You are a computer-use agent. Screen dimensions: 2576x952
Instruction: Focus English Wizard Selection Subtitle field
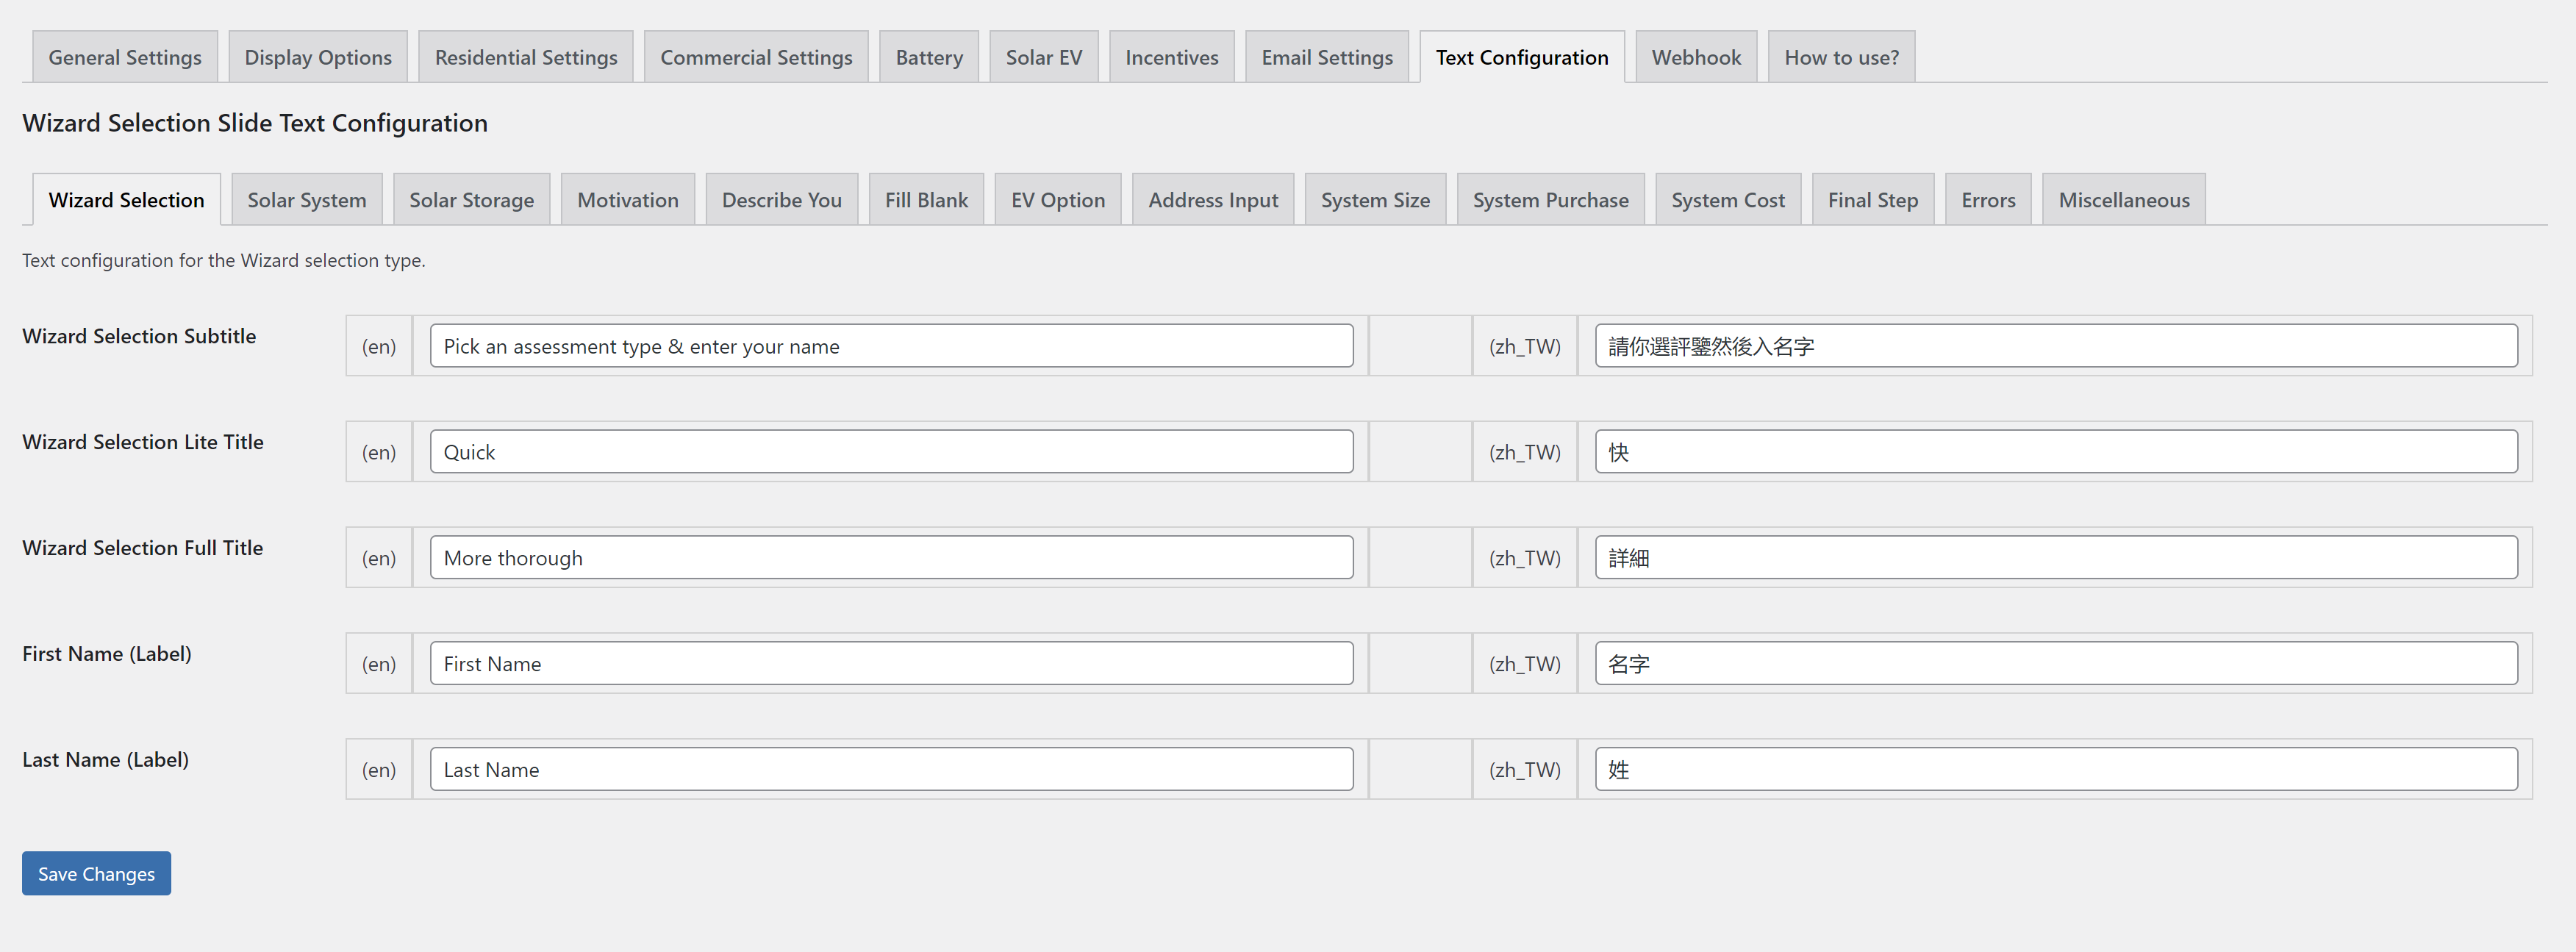890,346
